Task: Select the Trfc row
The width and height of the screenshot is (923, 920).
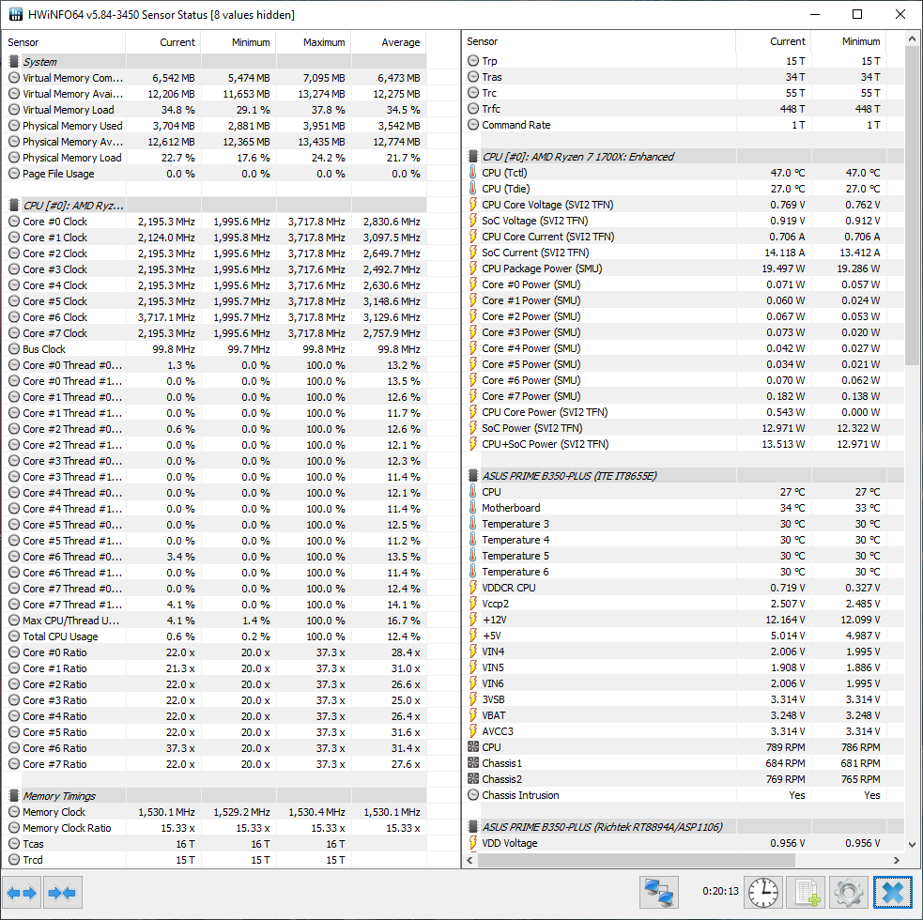Action: coord(684,109)
